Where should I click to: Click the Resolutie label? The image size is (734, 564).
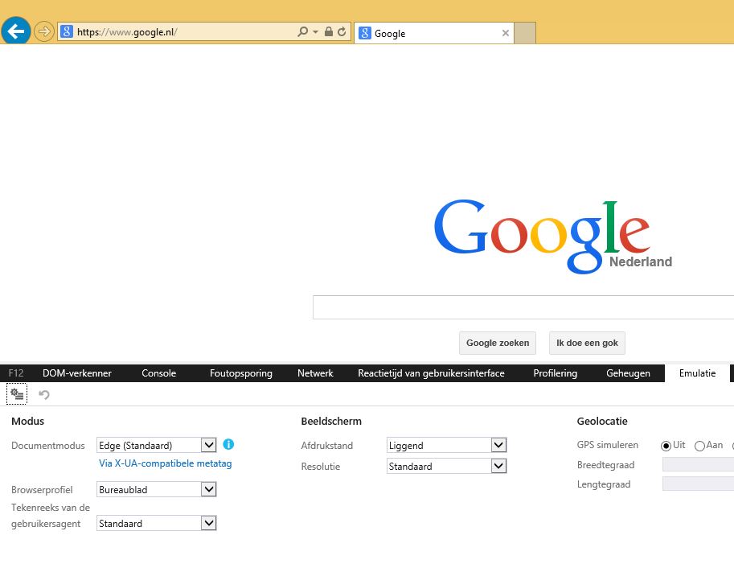320,467
